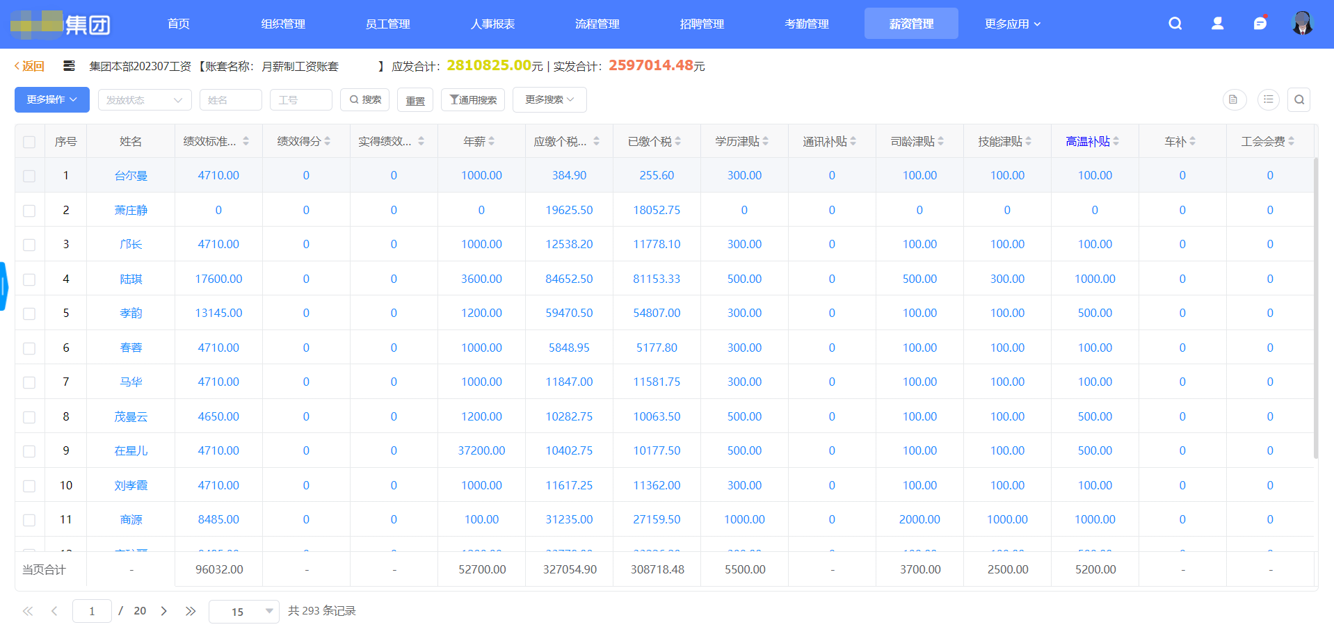Click the 搜索 button
The width and height of the screenshot is (1334, 627).
364,99
